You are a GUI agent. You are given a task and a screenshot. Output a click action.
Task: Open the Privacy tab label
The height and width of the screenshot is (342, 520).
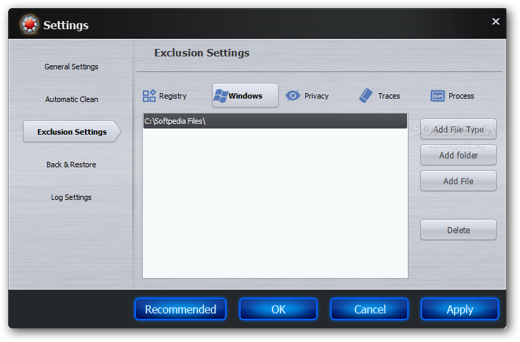(316, 96)
